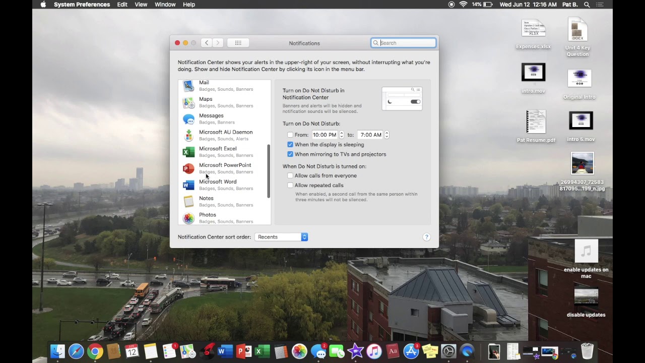The image size is (645, 363).
Task: Open the Edit menu
Action: point(122,5)
